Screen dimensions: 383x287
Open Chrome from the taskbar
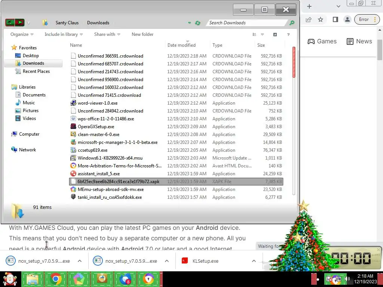point(56,279)
